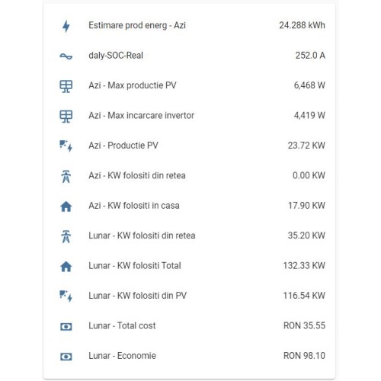Click the 23.72 KW value of Productie PV
The width and height of the screenshot is (381, 381).
pos(306,146)
